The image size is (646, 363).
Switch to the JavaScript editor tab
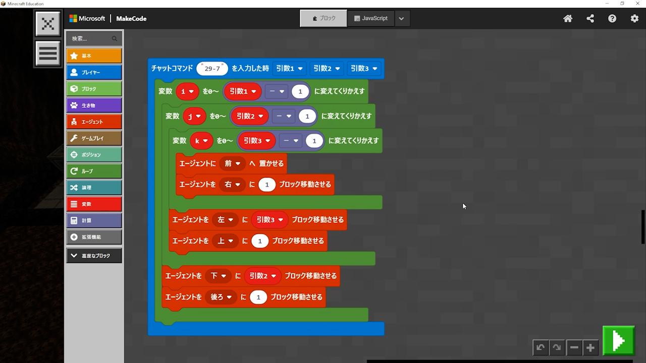371,19
